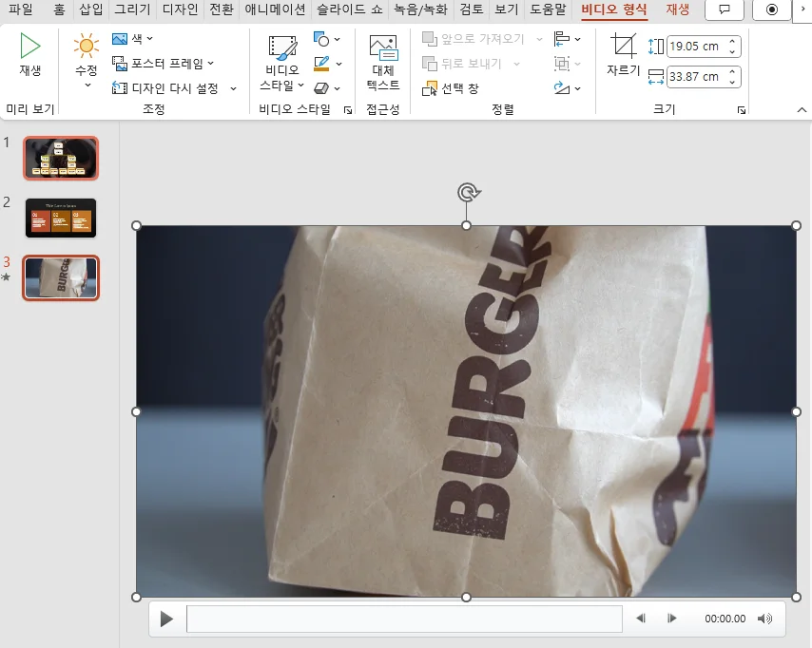The image size is (812, 648).
Task: Select slide 3 thumbnail
Action: (x=61, y=277)
